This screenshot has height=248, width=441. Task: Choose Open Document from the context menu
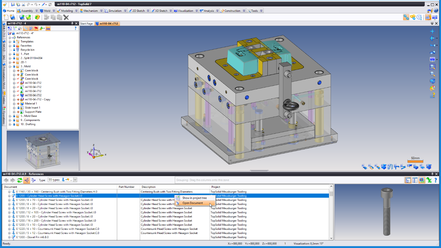[x=192, y=203]
